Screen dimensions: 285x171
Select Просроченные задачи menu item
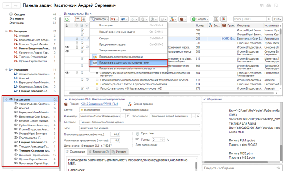tap(128, 44)
